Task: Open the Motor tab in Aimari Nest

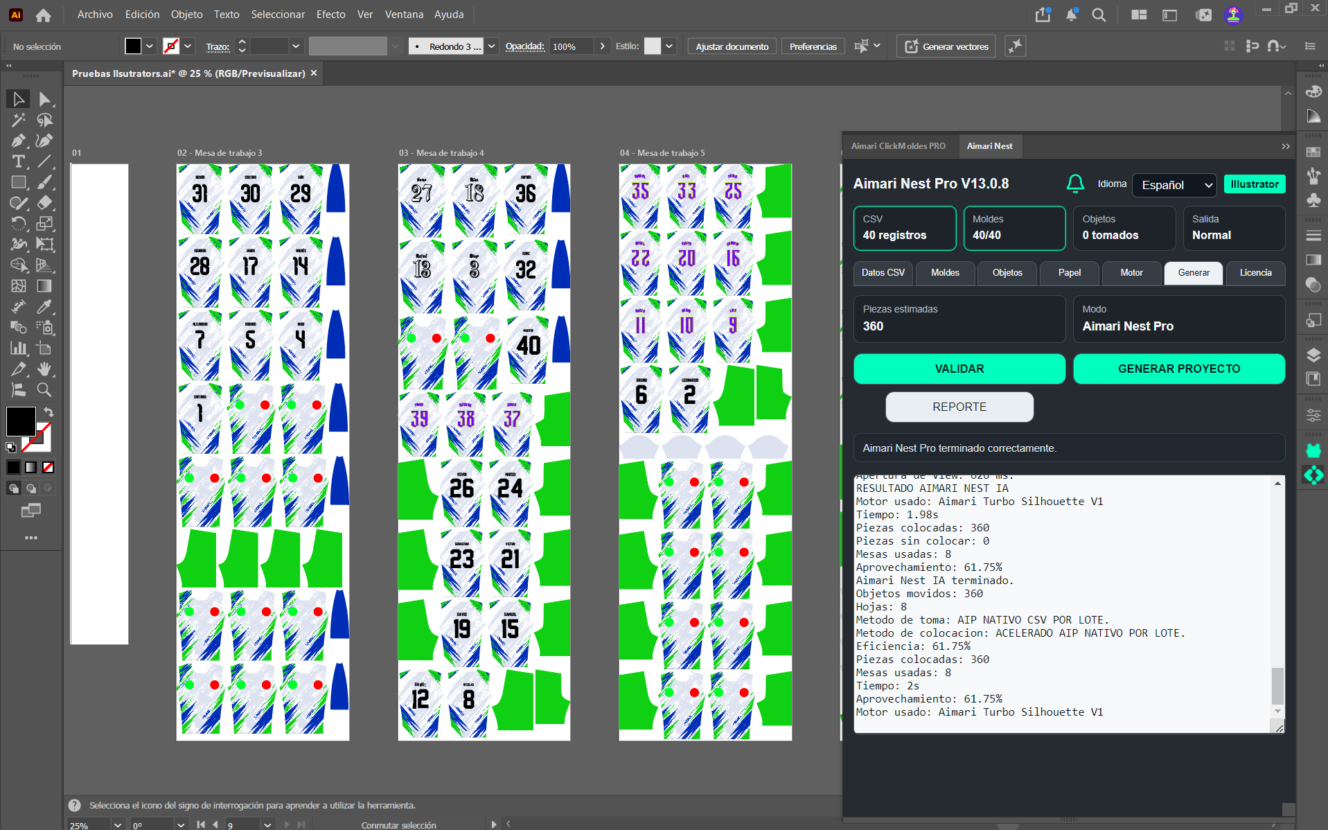Action: point(1131,273)
